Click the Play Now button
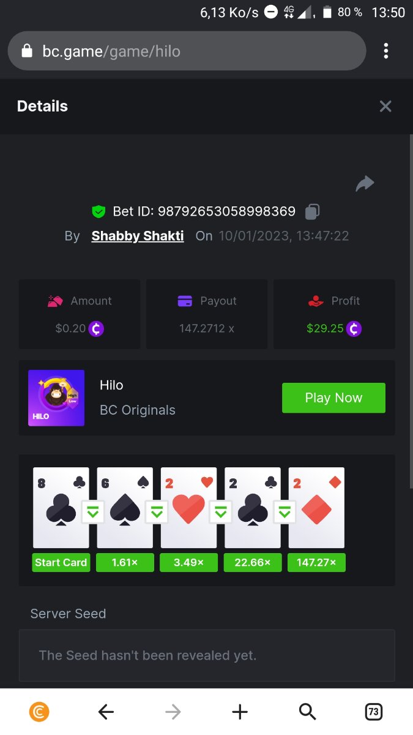Viewport: 413px width, 735px height. pos(333,398)
